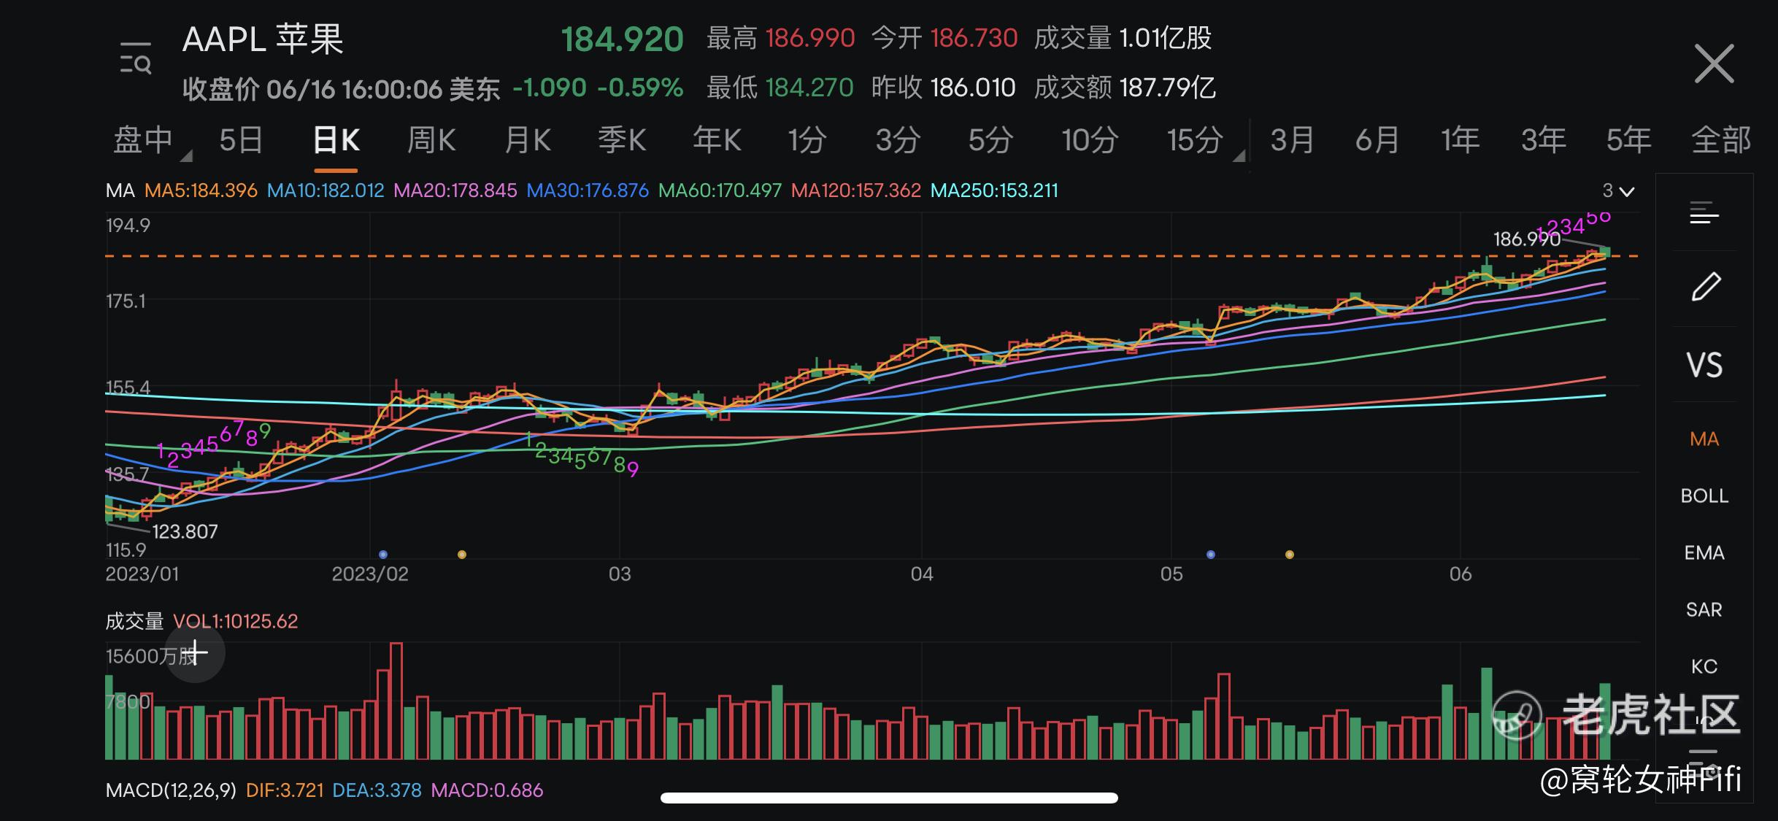Click the MACD(12,26,9) indicator label

171,790
